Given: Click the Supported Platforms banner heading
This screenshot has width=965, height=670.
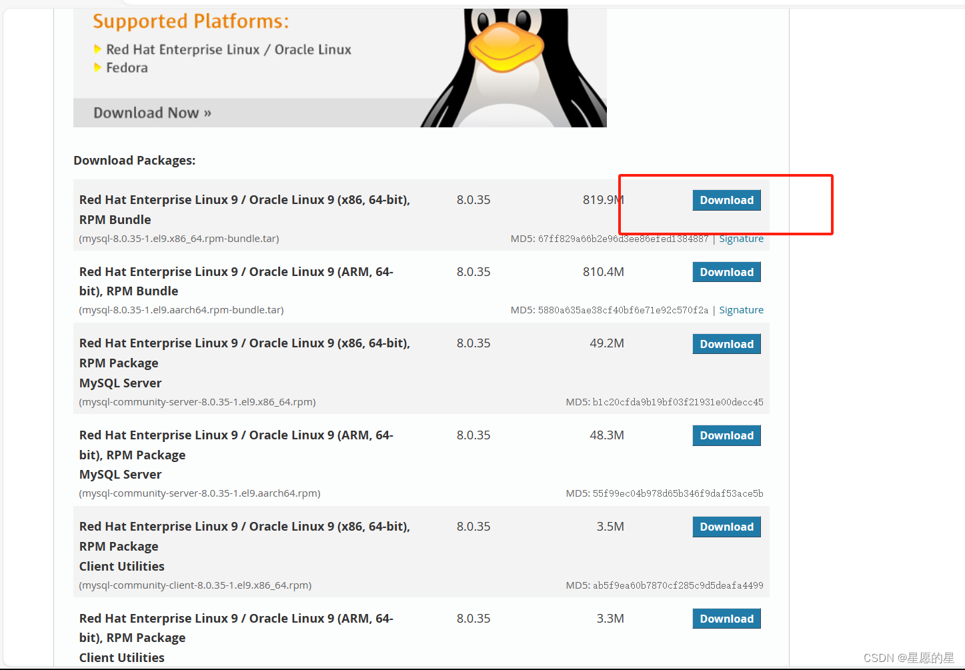Looking at the screenshot, I should [x=192, y=21].
